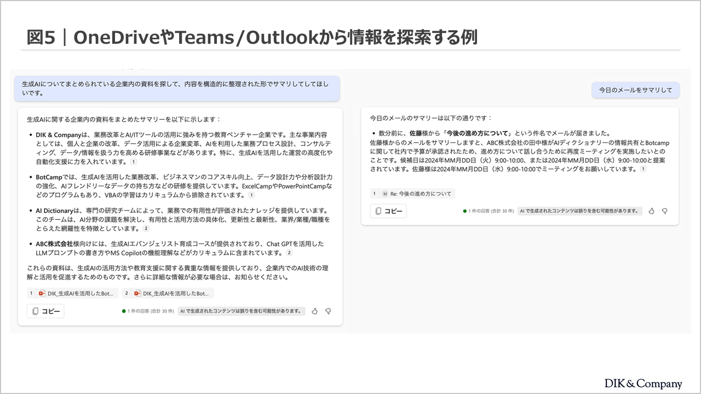This screenshot has height=394, width=701.
Task: Click 1件の回答 status in left response
Action: 148,311
